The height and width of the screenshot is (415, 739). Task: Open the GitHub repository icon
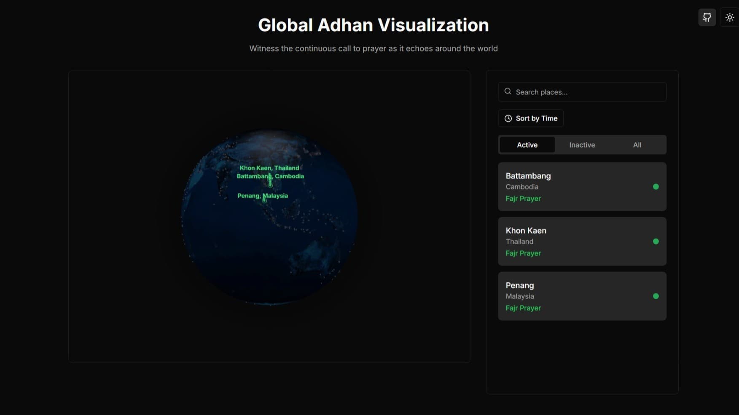(x=707, y=17)
